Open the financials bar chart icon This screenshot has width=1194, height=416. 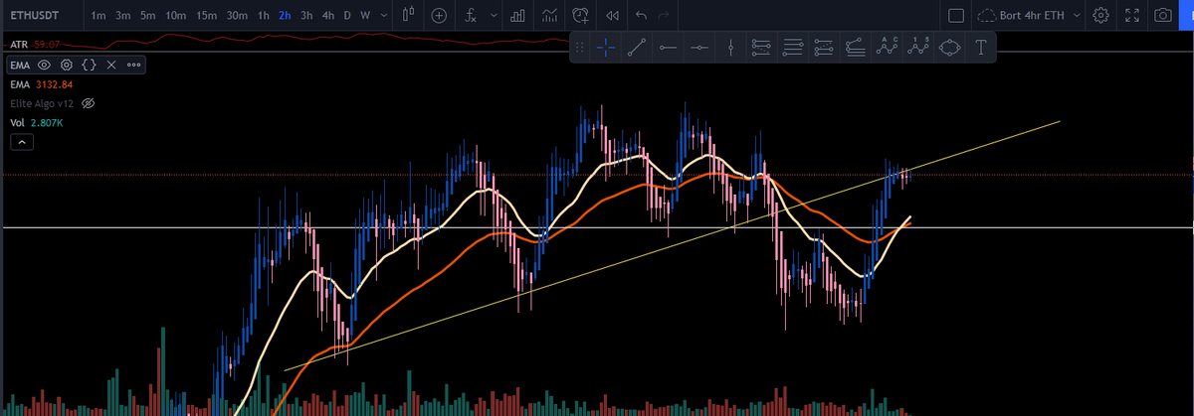pyautogui.click(x=517, y=15)
